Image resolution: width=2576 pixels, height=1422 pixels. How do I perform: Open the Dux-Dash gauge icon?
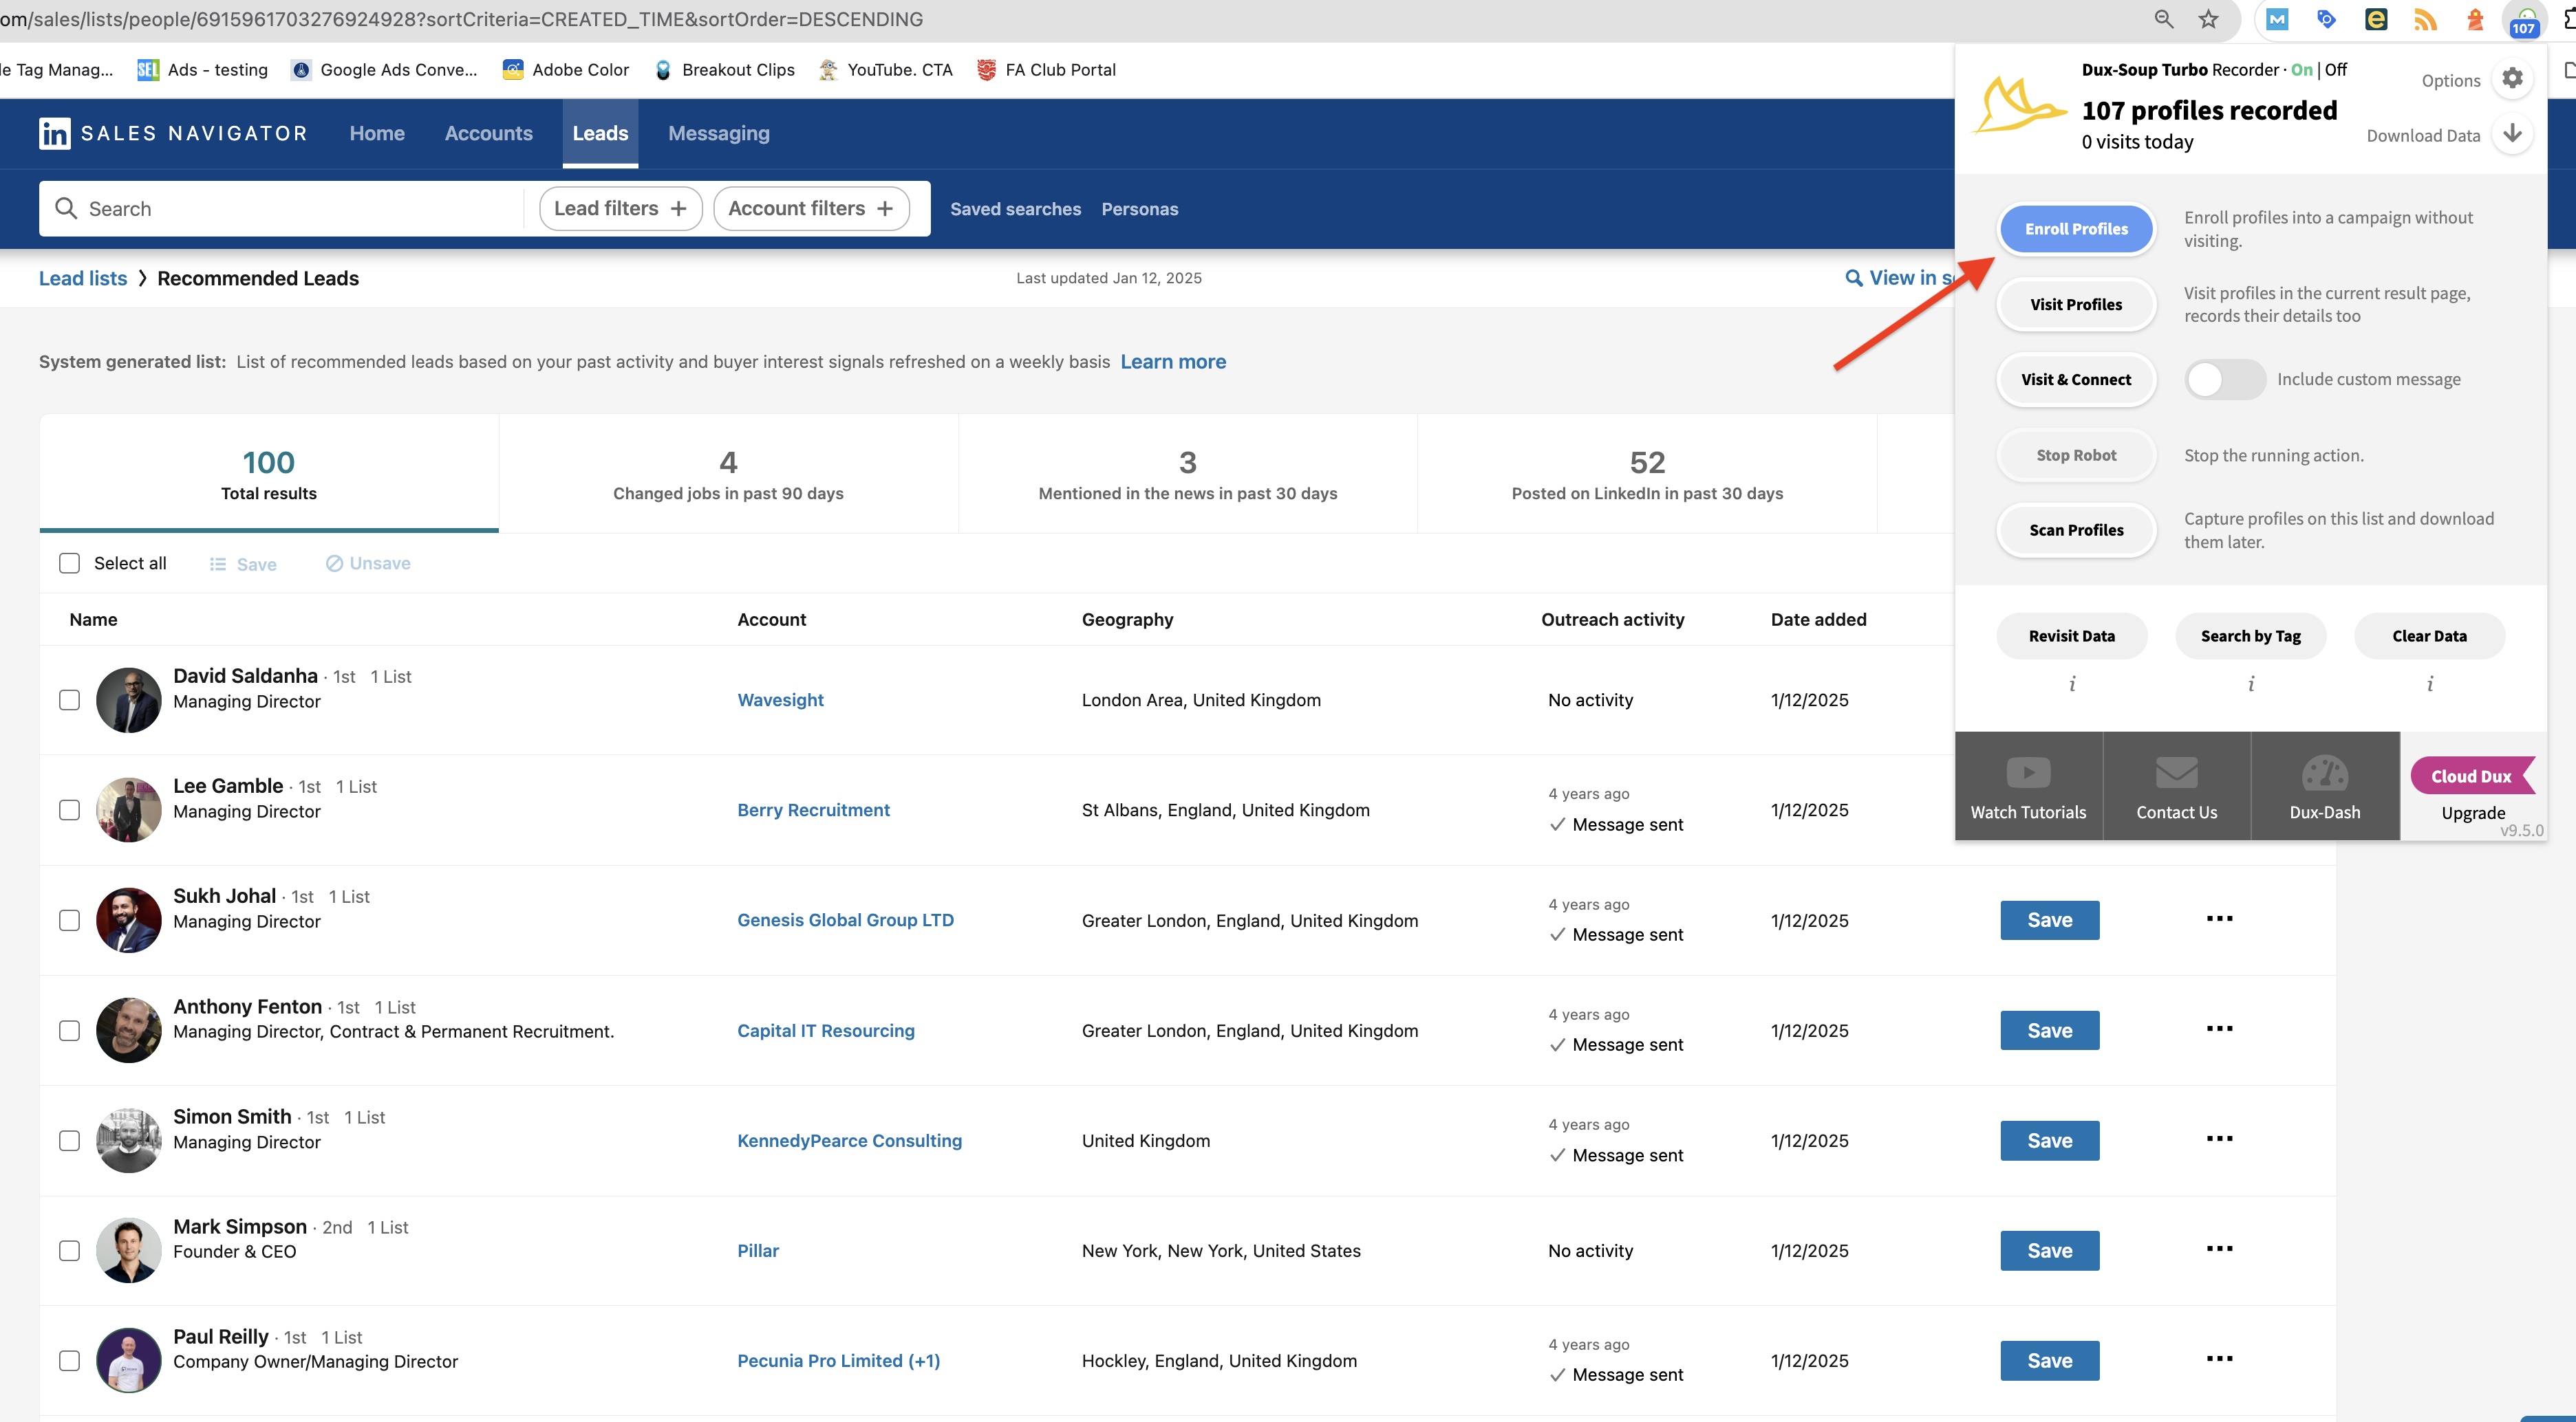pos(2324,774)
